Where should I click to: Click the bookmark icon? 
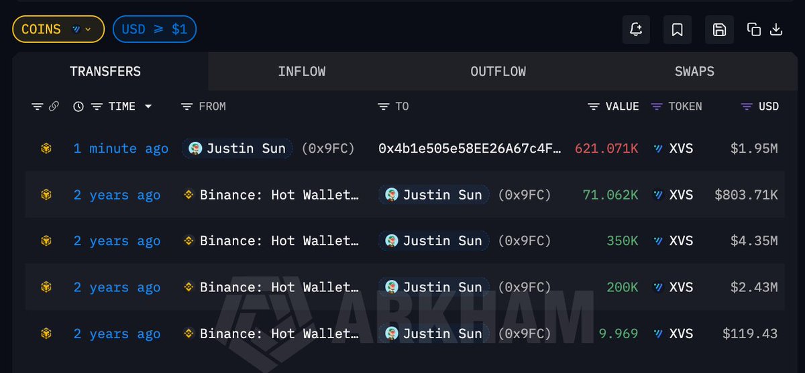click(678, 29)
